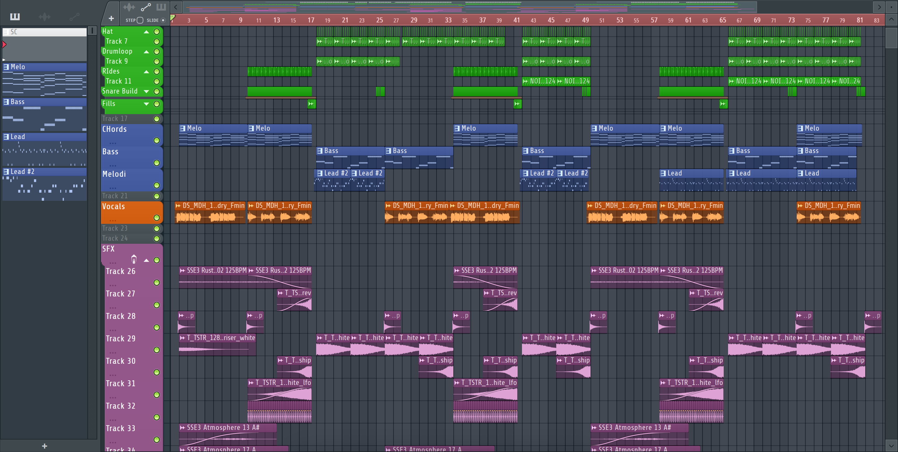Expand the Snare Build track group

(147, 91)
